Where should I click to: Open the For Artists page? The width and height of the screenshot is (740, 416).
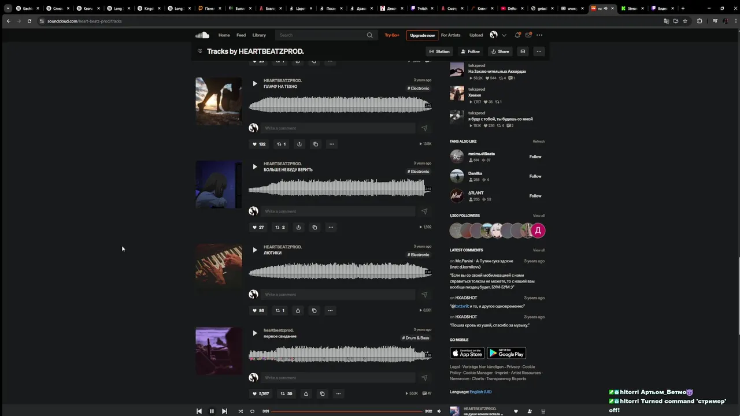point(451,35)
